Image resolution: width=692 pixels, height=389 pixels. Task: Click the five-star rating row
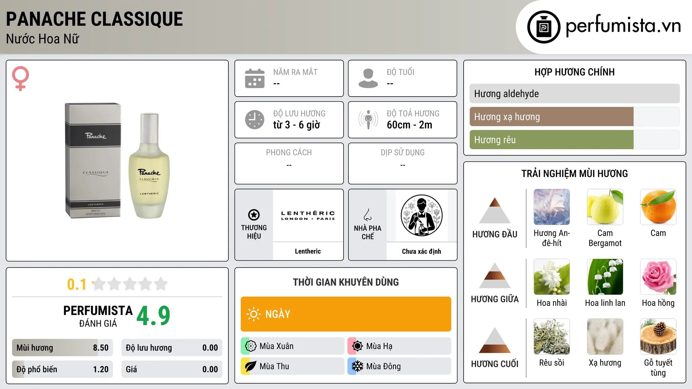pos(130,284)
